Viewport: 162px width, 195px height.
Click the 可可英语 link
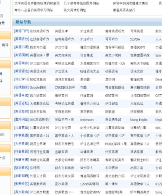tap(137, 31)
